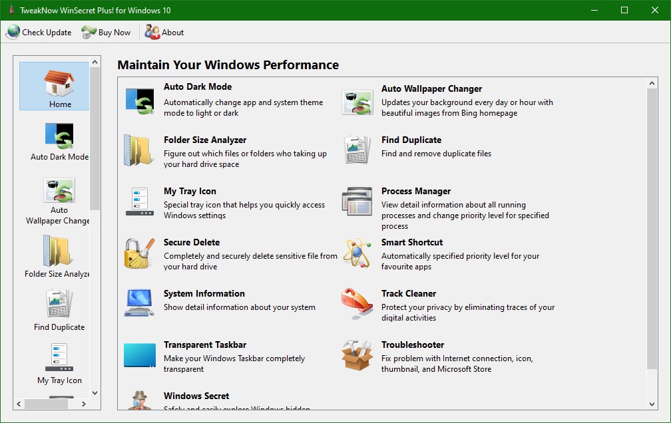Viewport: 671px width, 423px height.
Task: Open the Transparent Taskbar icon
Action: coord(139,355)
